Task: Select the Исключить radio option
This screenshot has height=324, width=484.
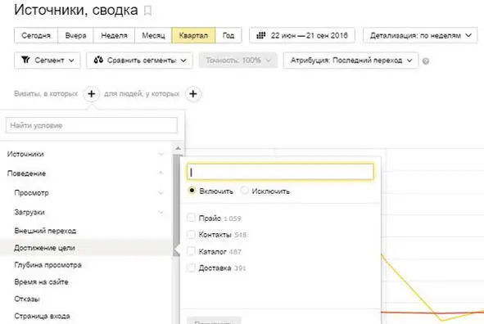Action: [x=245, y=191]
